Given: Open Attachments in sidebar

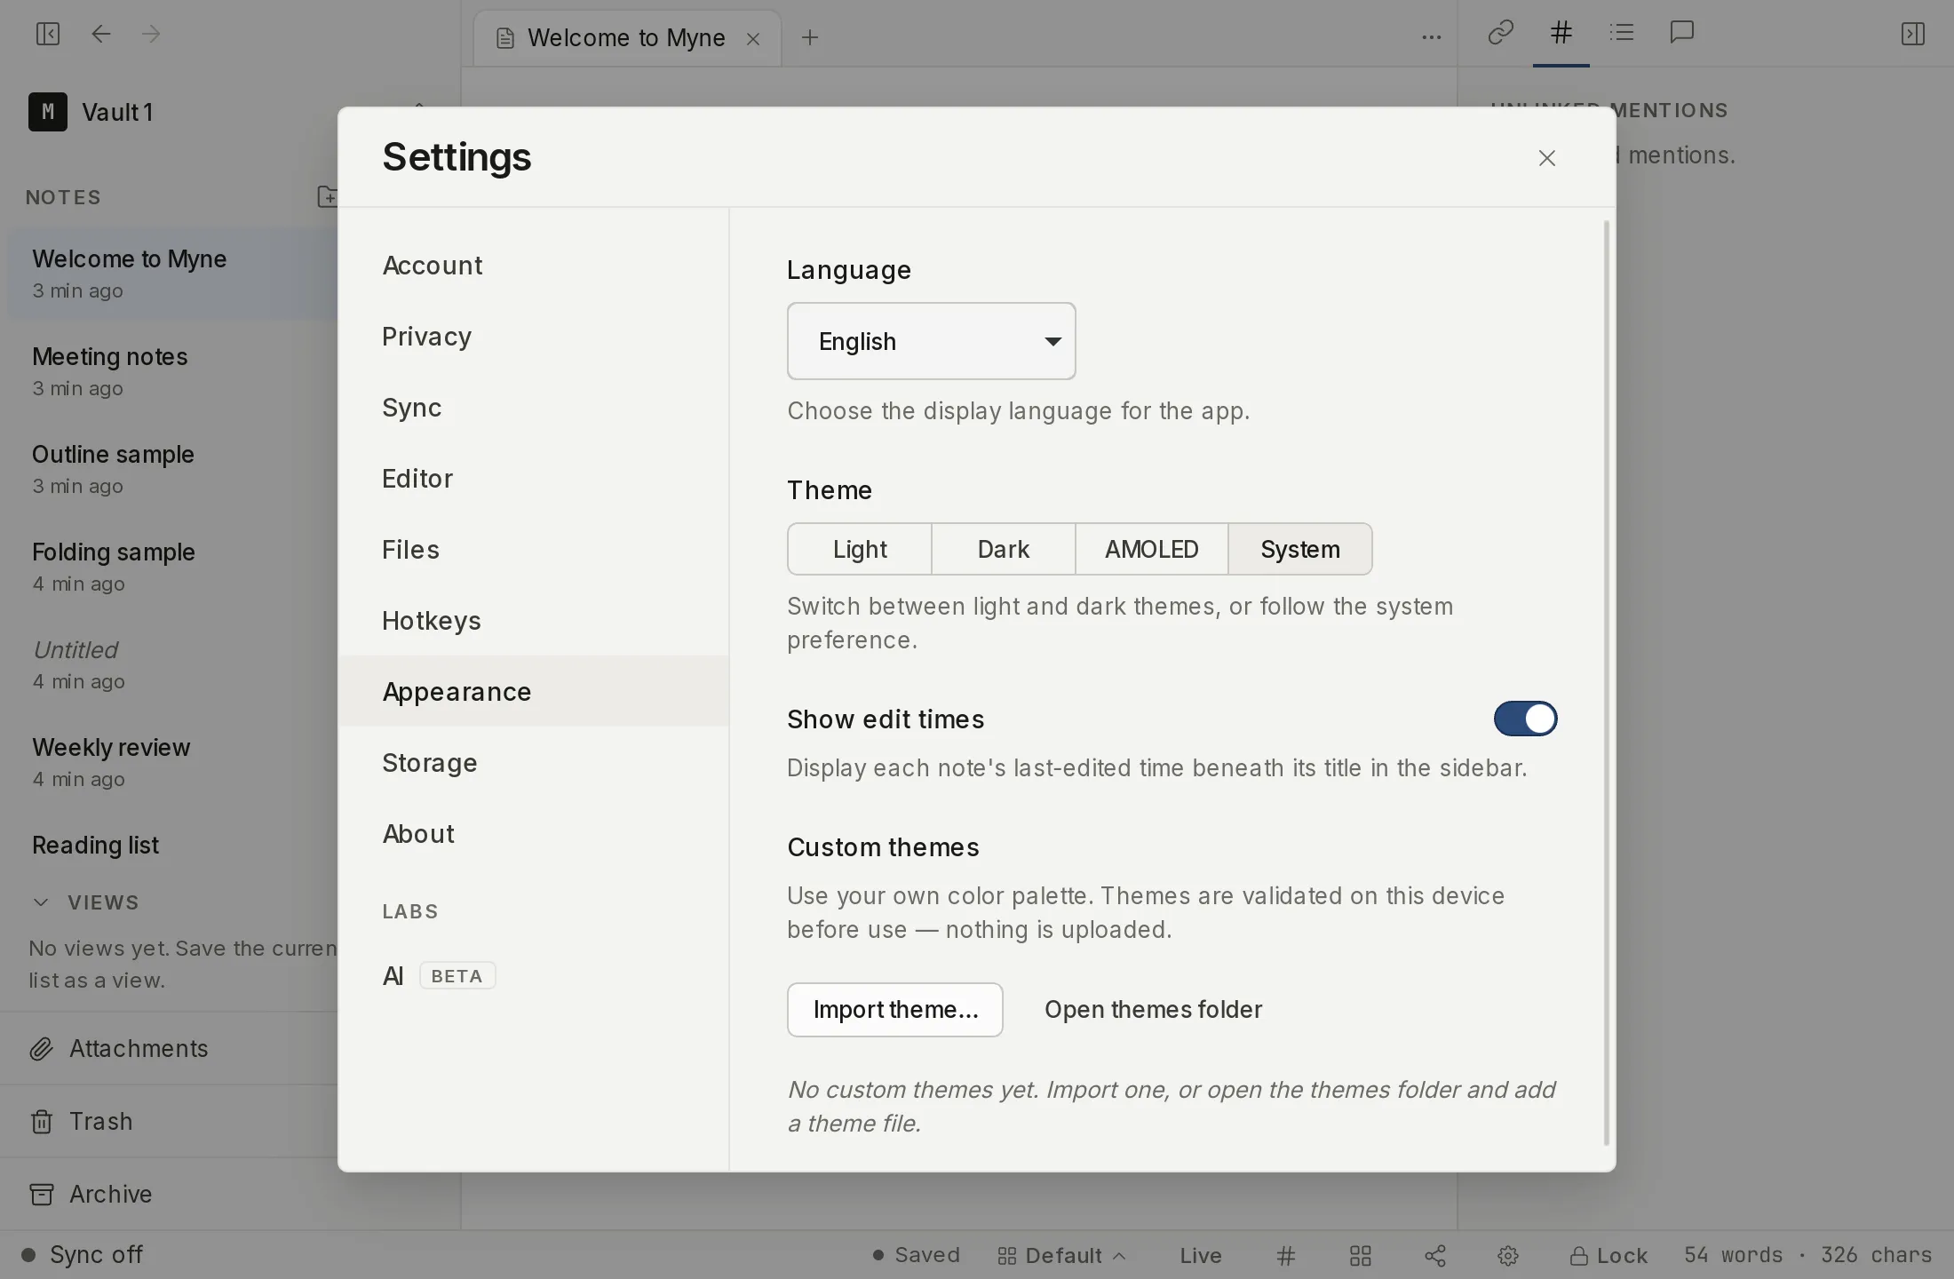Looking at the screenshot, I should (x=169, y=1048).
